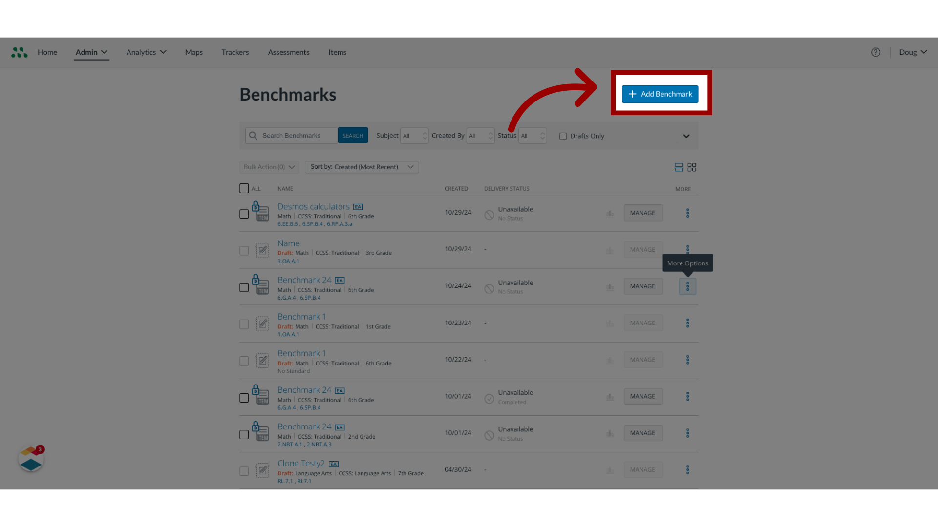This screenshot has height=527, width=938.
Task: Select checkbox for Name draft benchmark
Action: click(x=244, y=251)
